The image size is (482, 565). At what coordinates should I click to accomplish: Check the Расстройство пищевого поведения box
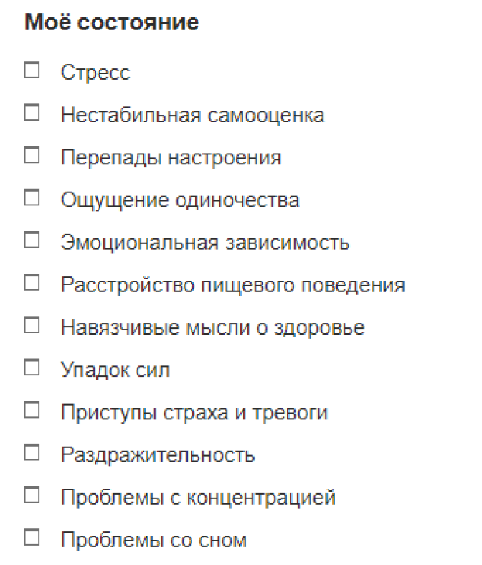(32, 283)
